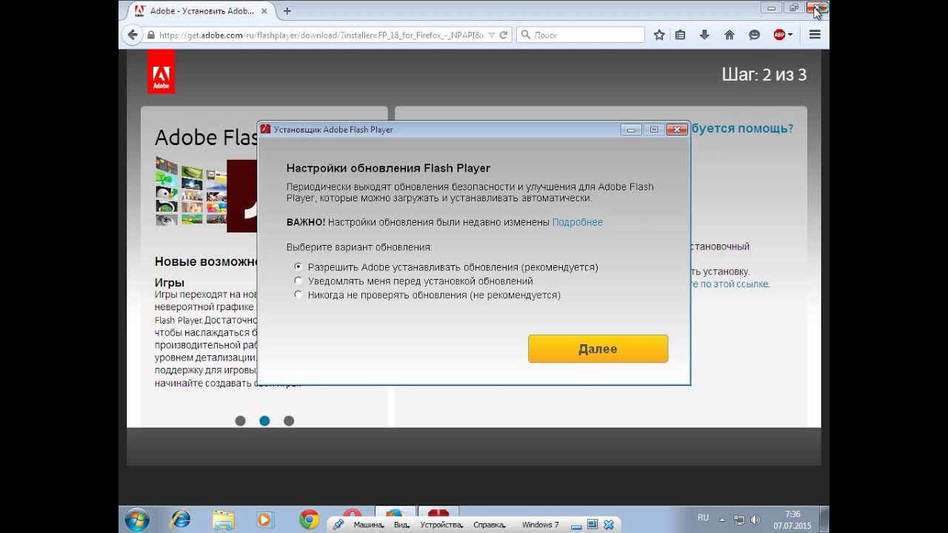Open URL history dropdown arrow

click(492, 35)
